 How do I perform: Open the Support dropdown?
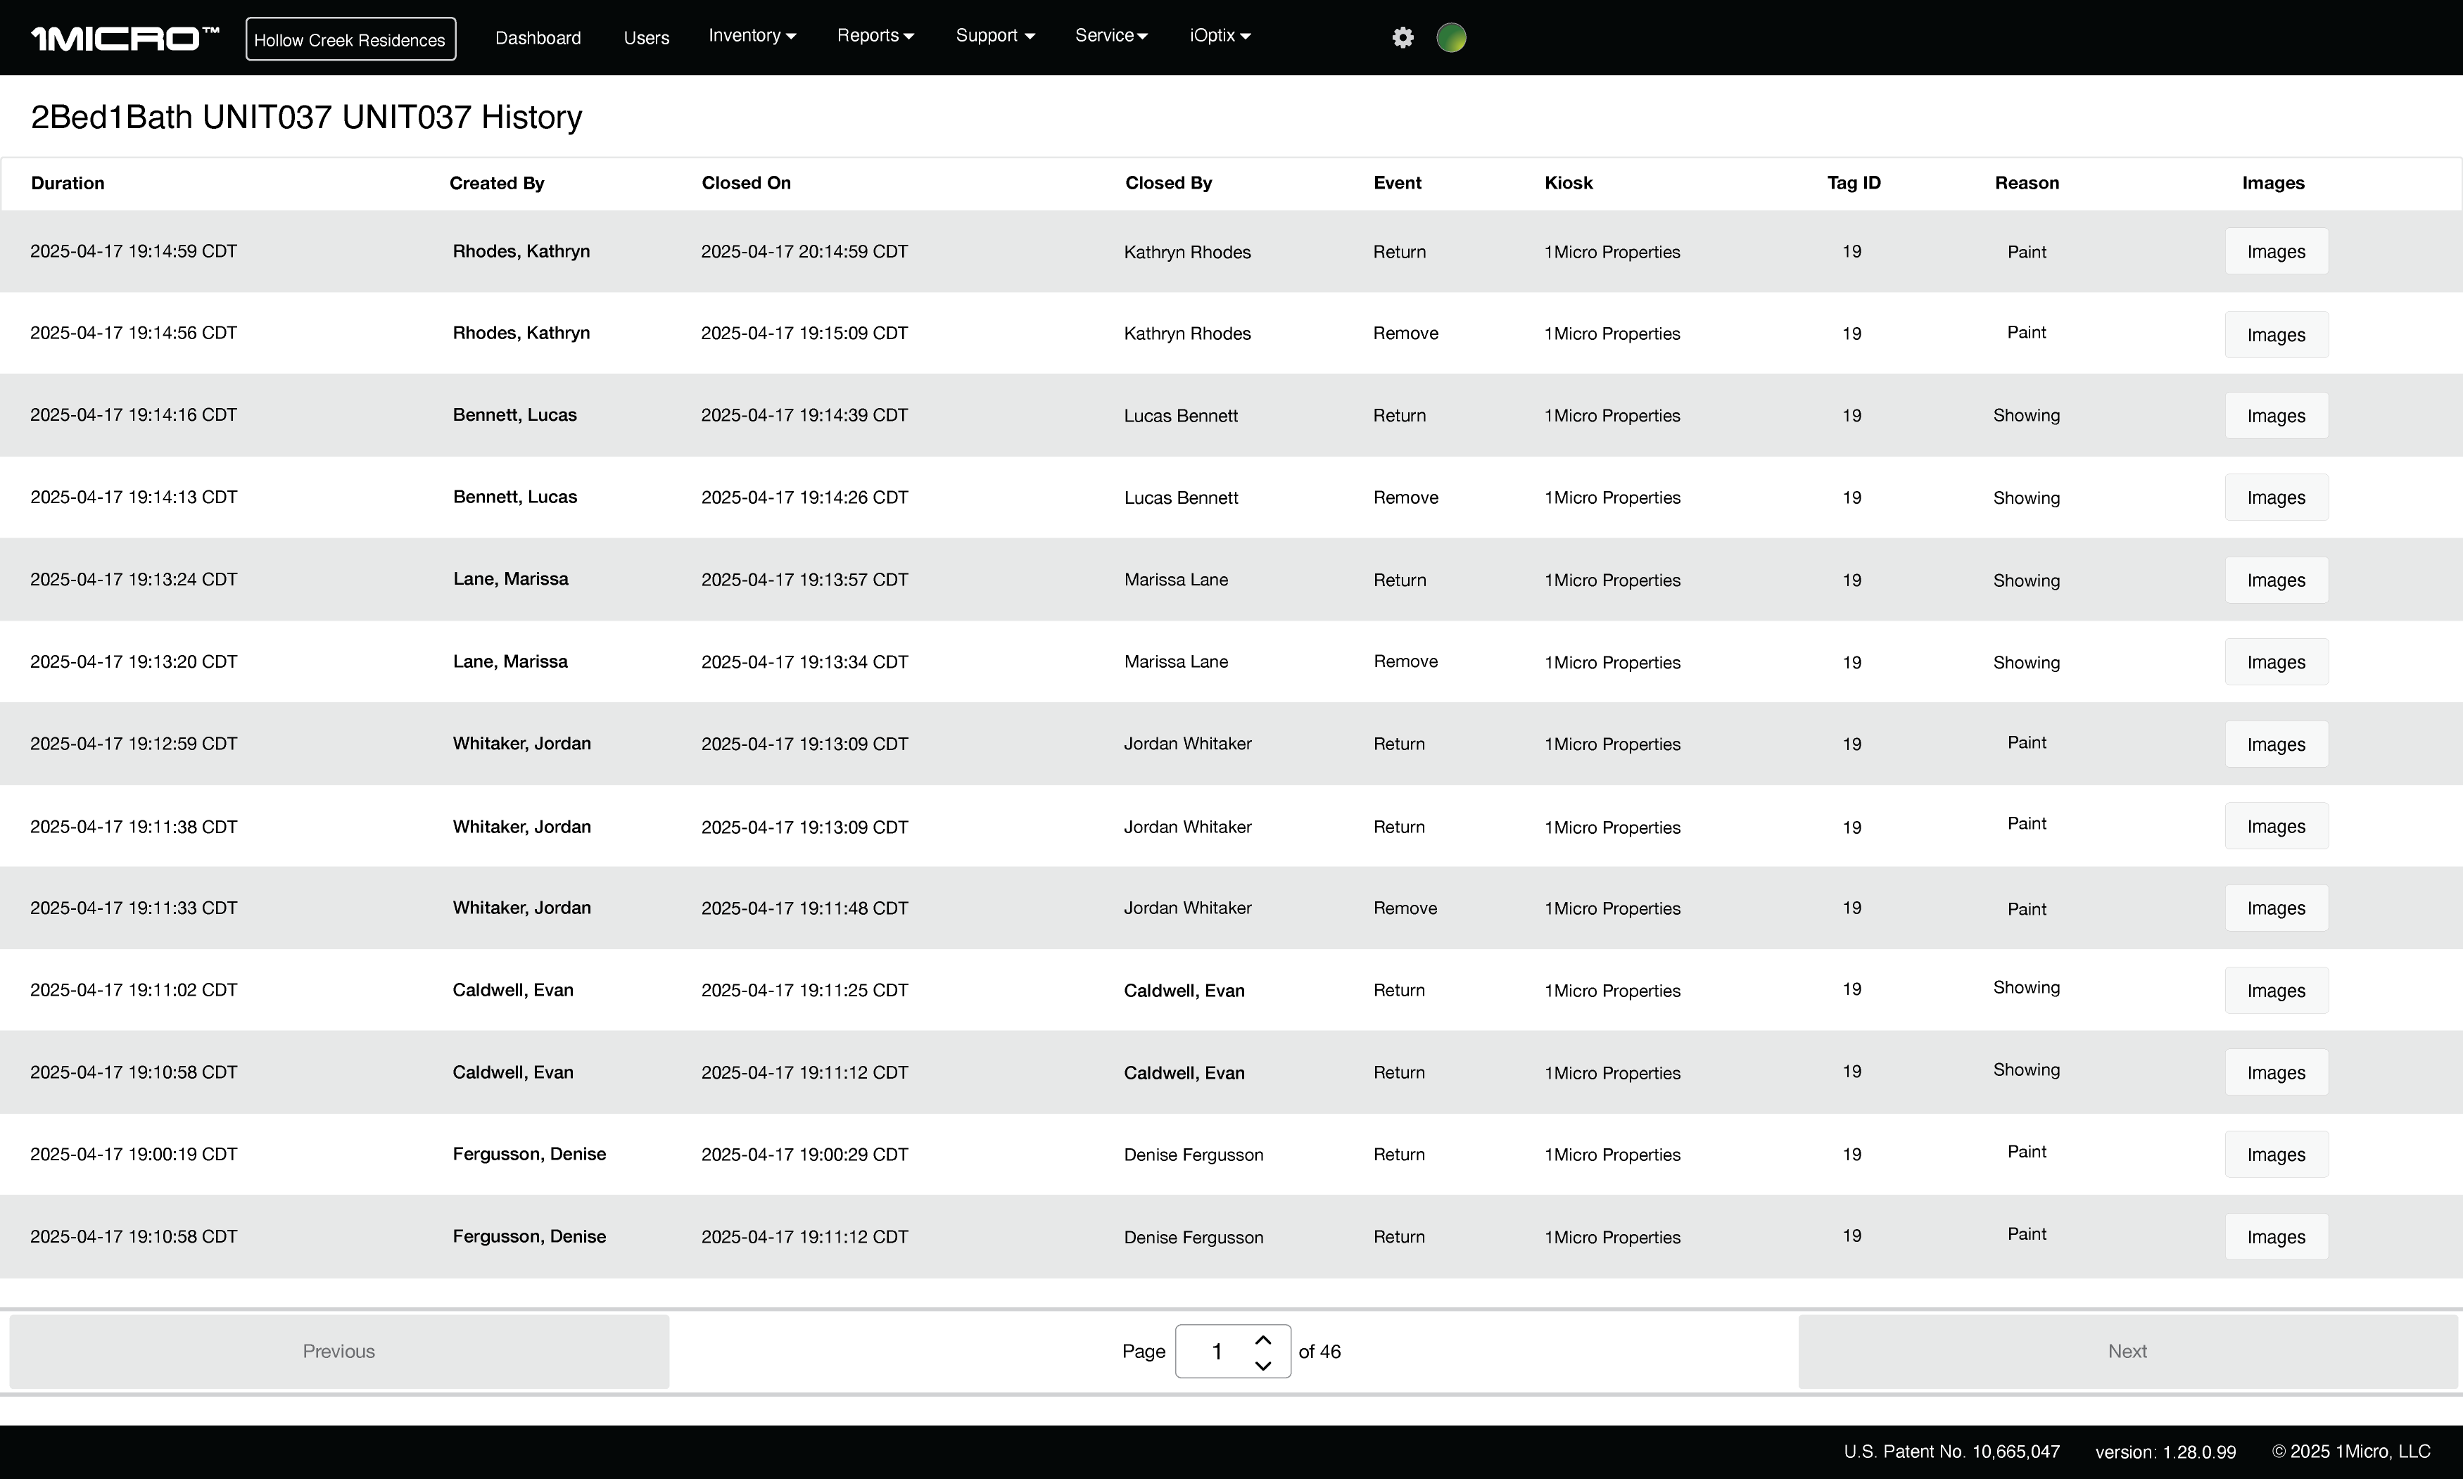click(994, 35)
